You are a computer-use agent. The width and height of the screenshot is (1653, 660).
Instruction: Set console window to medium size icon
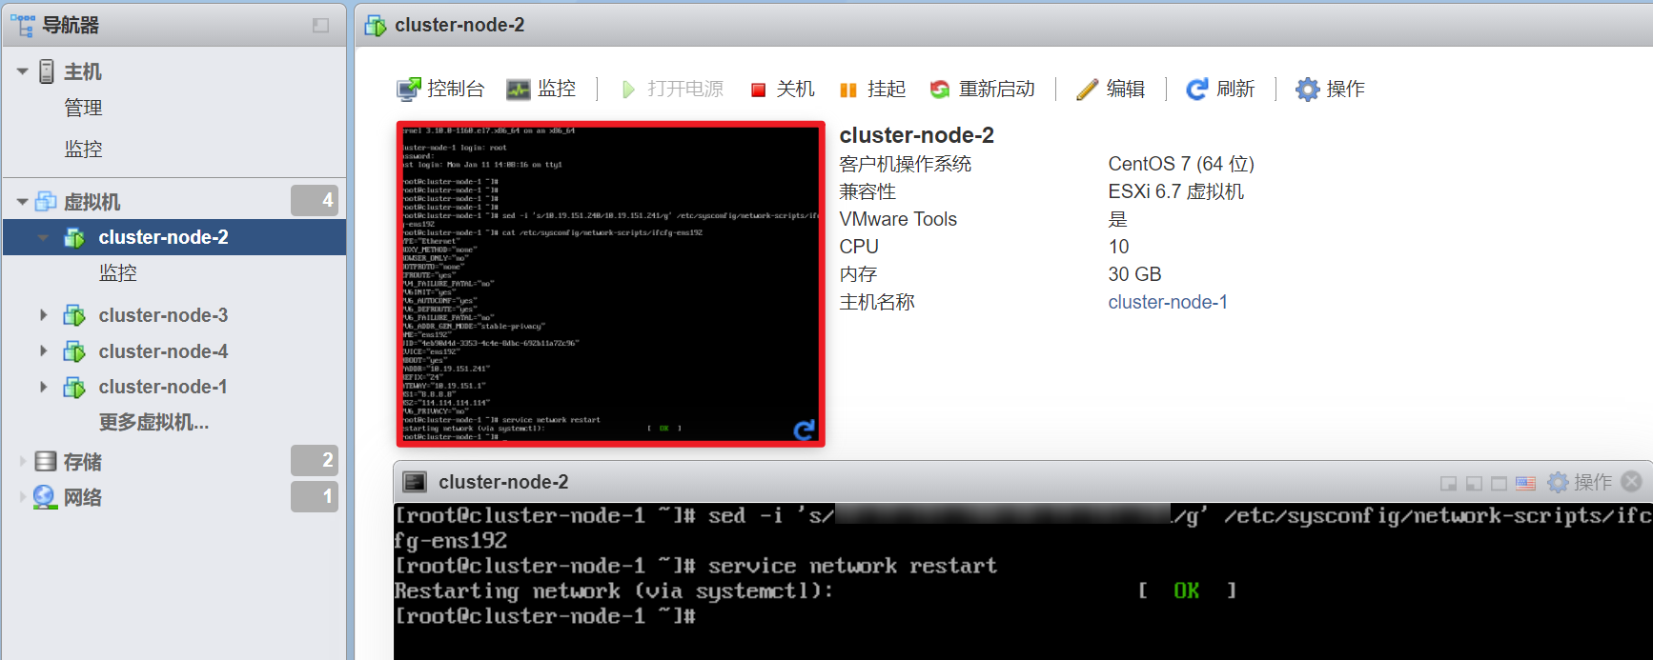[x=1474, y=483]
